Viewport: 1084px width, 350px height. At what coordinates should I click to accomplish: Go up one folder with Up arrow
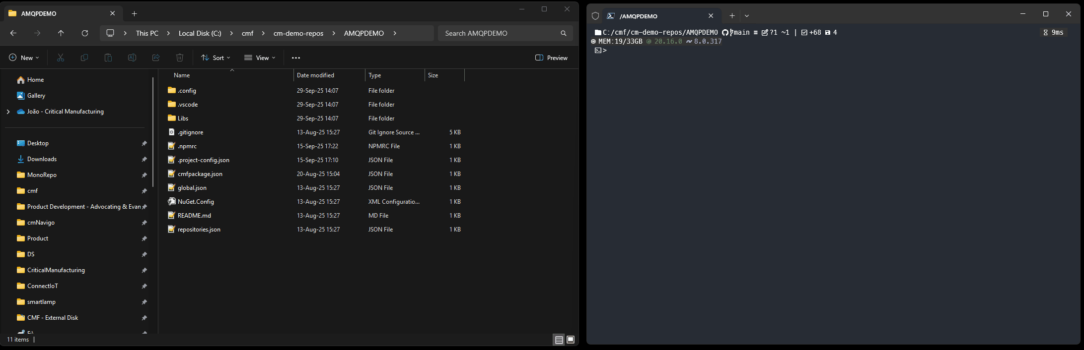click(61, 33)
